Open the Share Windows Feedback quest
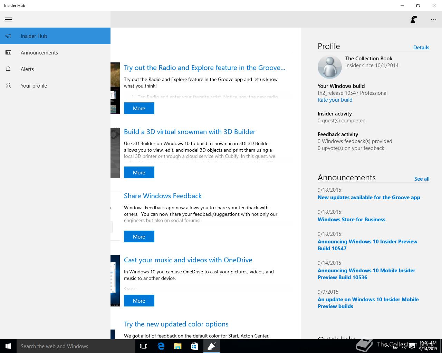442x353 pixels. 163,196
